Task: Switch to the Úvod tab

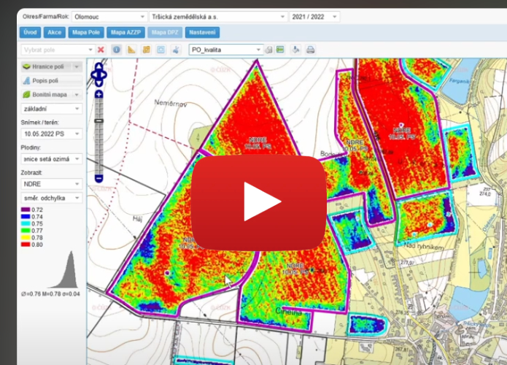Action: tap(30, 32)
